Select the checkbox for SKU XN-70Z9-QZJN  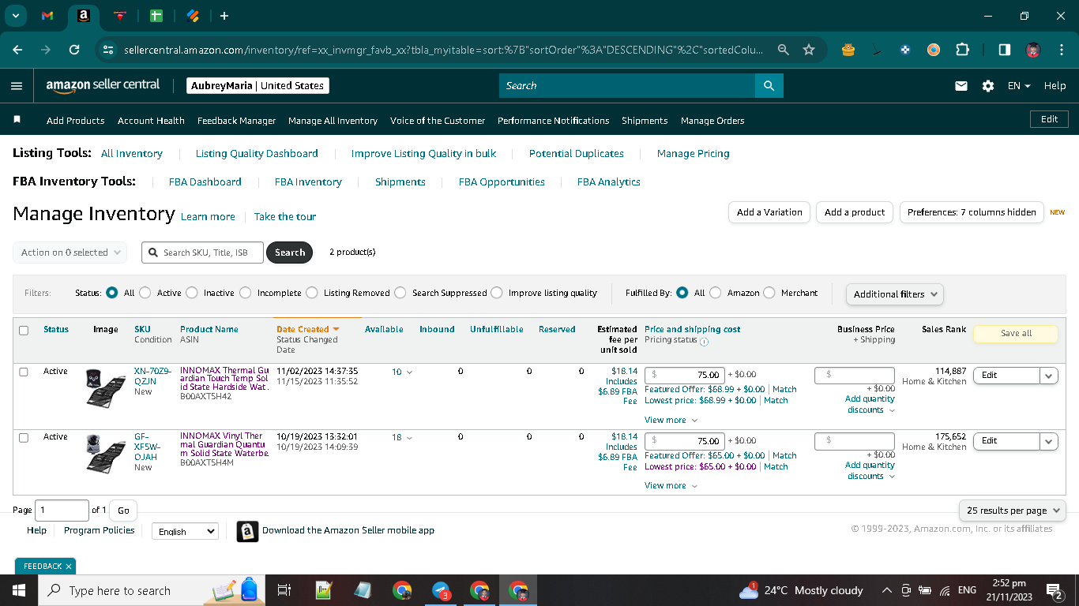point(24,372)
